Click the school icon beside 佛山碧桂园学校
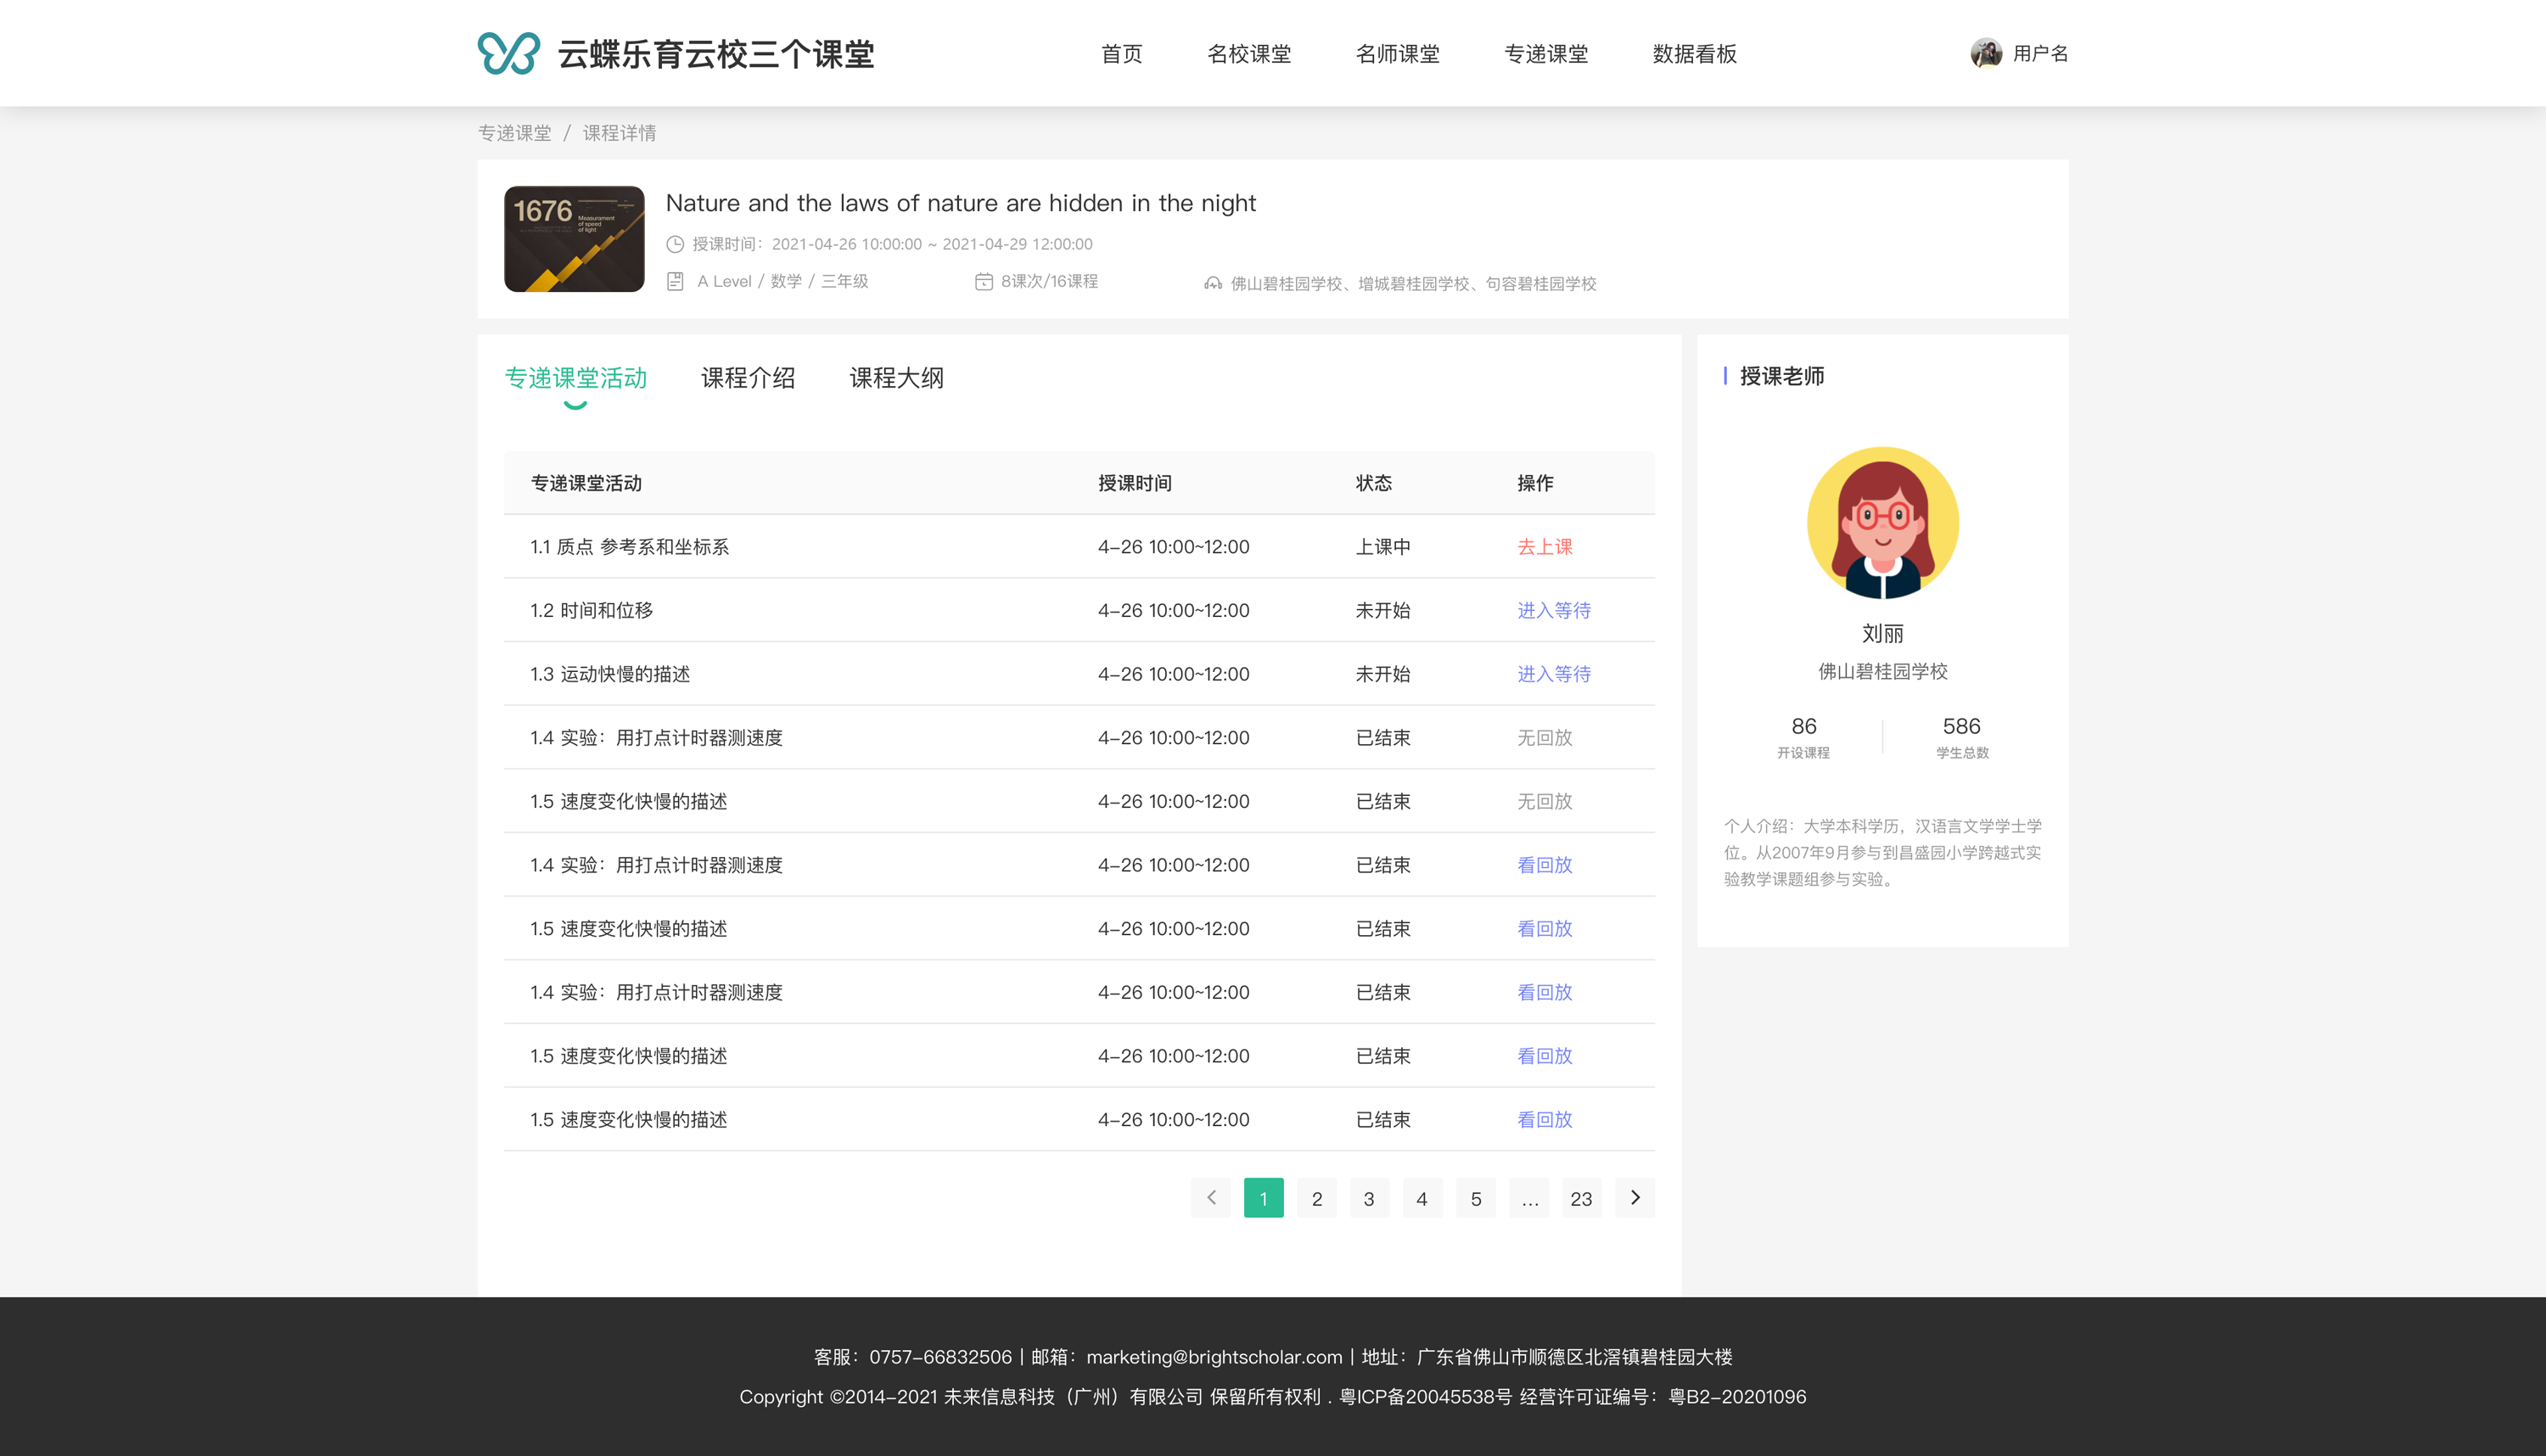Image resolution: width=2546 pixels, height=1456 pixels. click(x=1212, y=284)
